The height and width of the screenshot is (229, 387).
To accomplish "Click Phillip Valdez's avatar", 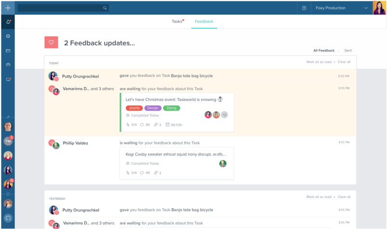I will tap(56, 145).
